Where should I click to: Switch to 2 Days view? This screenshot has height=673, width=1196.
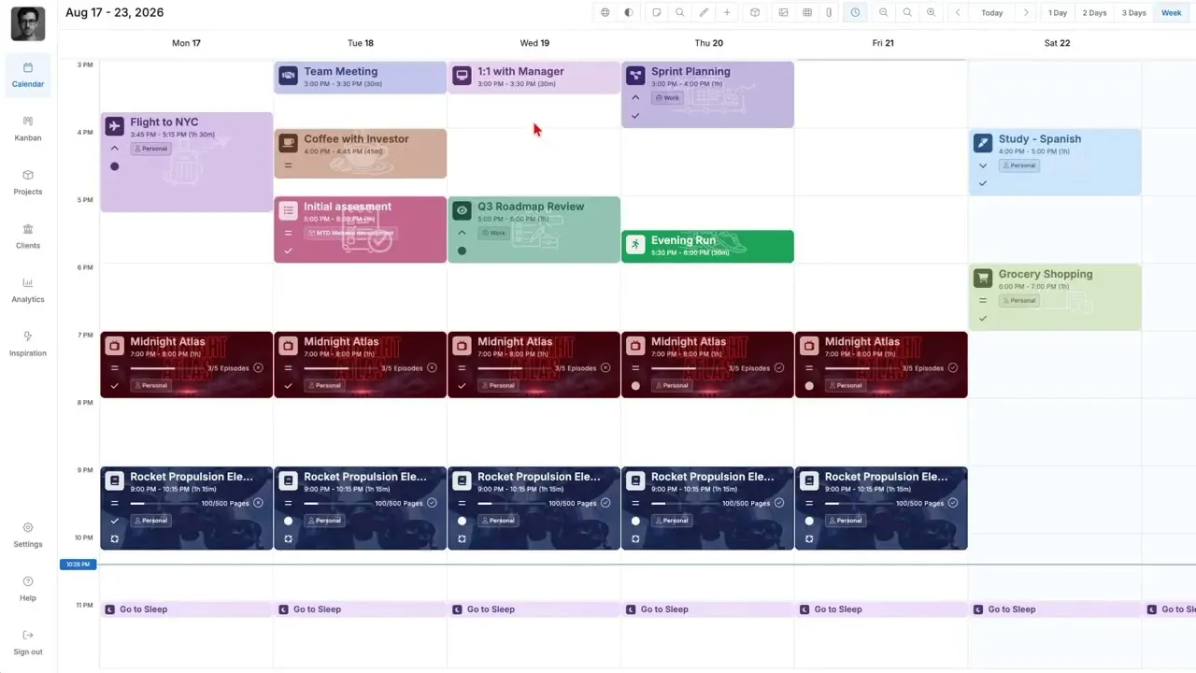(x=1094, y=13)
